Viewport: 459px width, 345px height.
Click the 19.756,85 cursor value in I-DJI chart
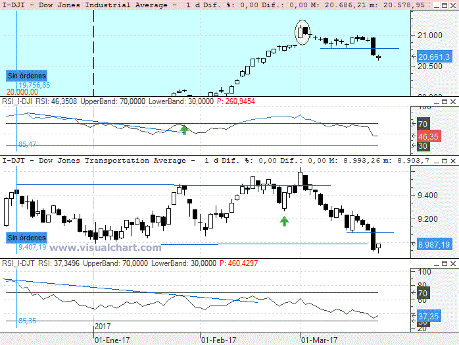click(34, 85)
